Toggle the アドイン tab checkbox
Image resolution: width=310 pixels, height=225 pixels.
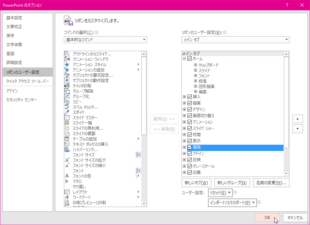click(189, 154)
